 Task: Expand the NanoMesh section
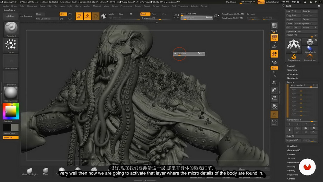pos(292,78)
